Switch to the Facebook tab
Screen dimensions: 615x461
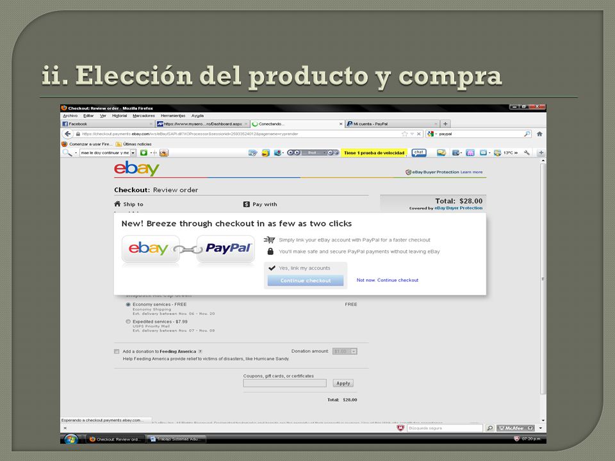[x=108, y=124]
